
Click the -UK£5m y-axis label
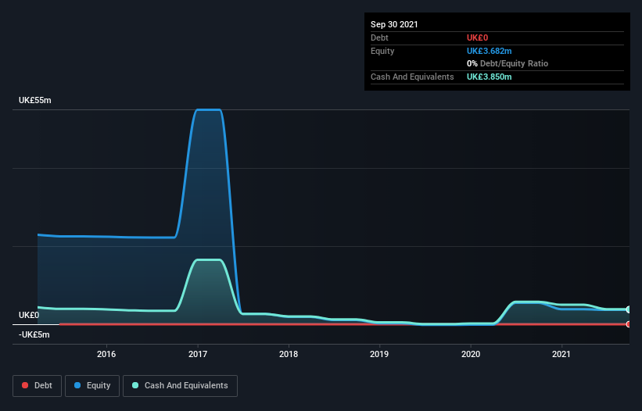pos(34,334)
